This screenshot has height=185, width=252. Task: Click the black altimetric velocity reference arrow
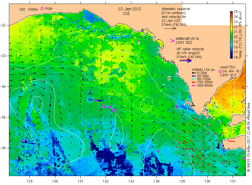(170, 29)
